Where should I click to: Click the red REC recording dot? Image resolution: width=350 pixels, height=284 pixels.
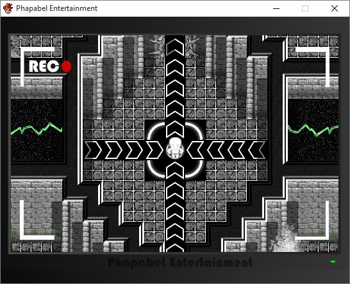(x=66, y=67)
